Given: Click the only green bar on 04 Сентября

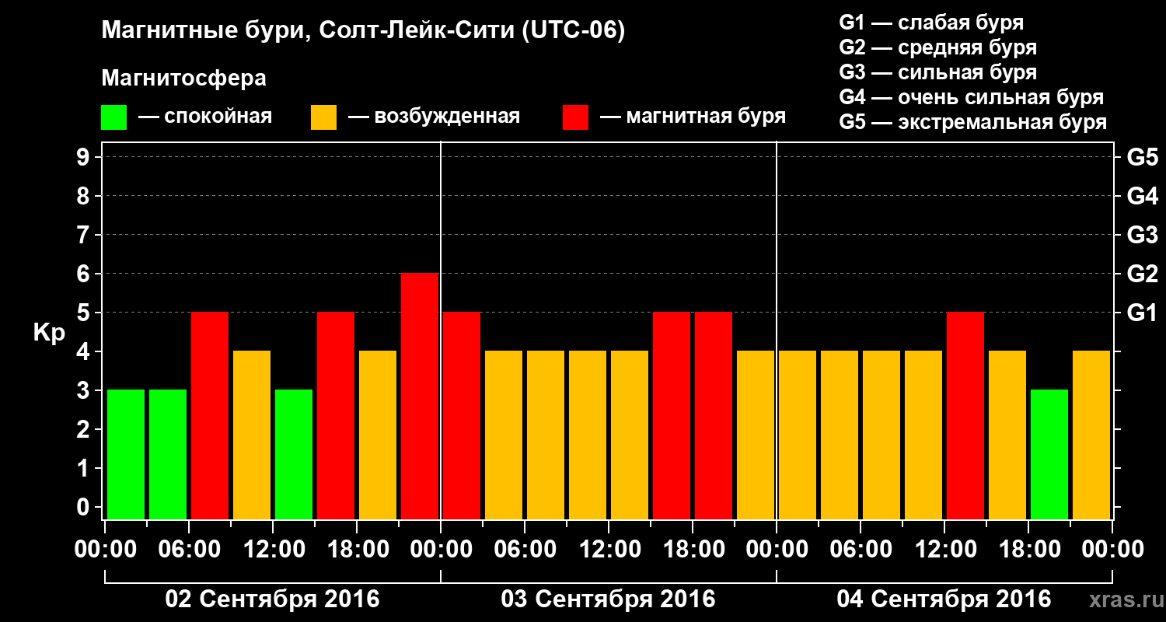Looking at the screenshot, I should coord(1049,454).
